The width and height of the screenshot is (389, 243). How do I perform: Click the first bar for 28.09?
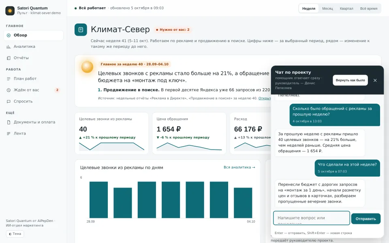98,200
